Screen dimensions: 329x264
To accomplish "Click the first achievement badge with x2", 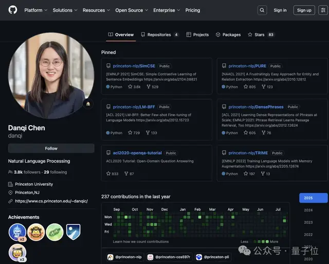I will tap(17, 232).
